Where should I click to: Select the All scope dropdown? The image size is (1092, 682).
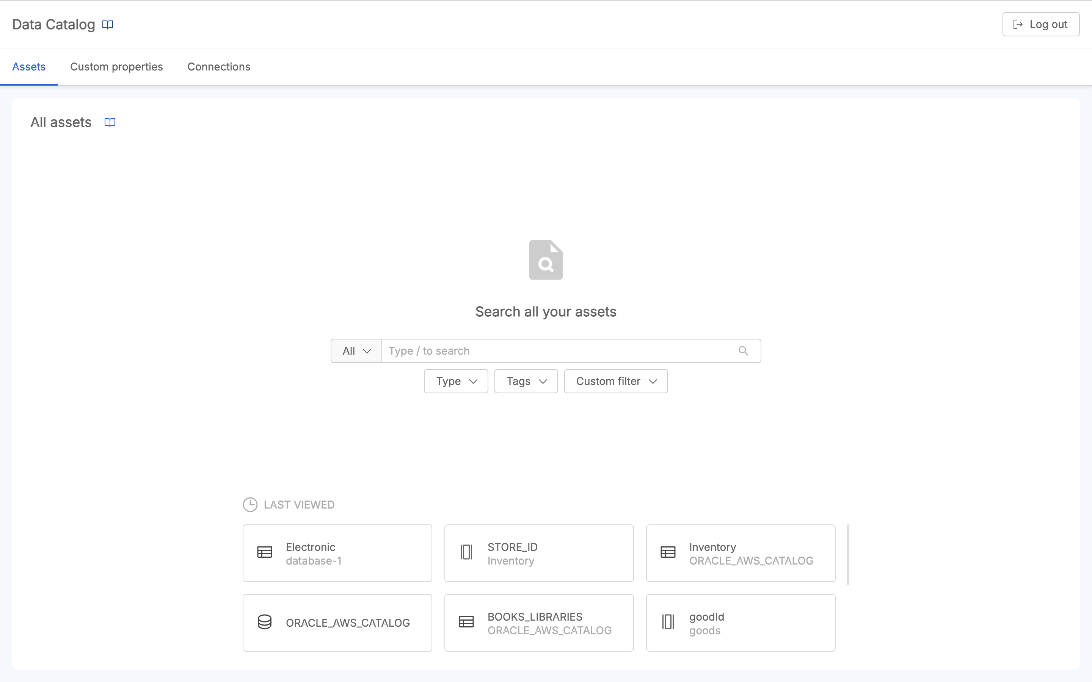tap(355, 350)
